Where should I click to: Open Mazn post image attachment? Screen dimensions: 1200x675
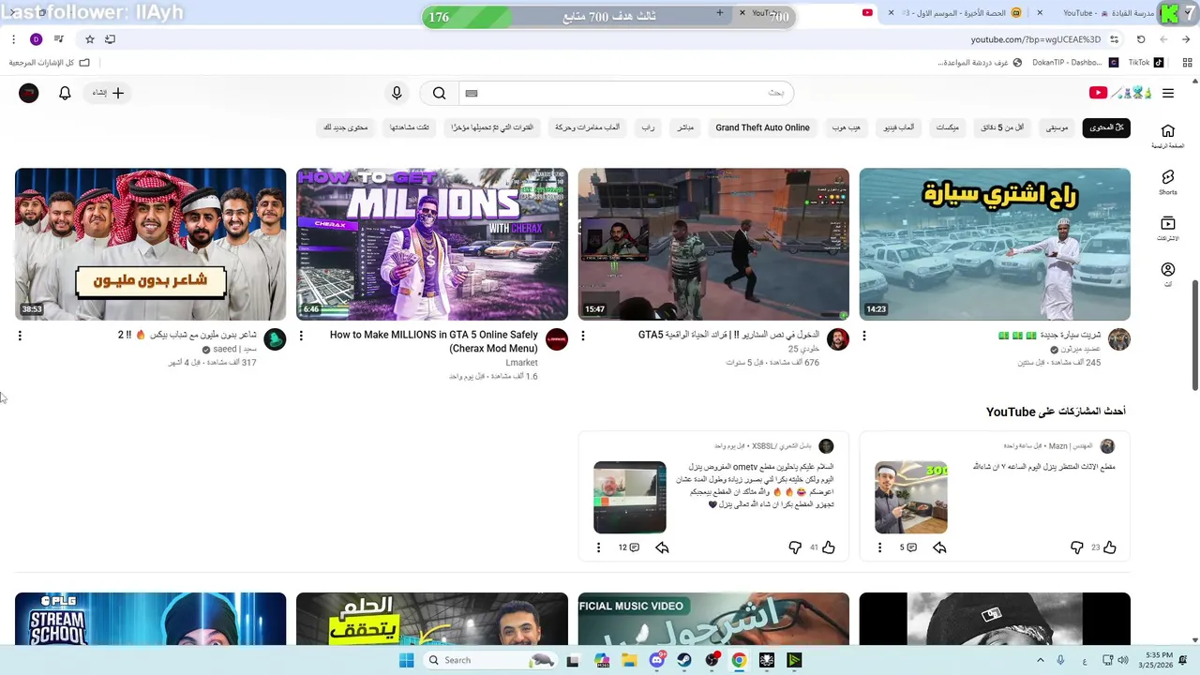click(x=911, y=497)
